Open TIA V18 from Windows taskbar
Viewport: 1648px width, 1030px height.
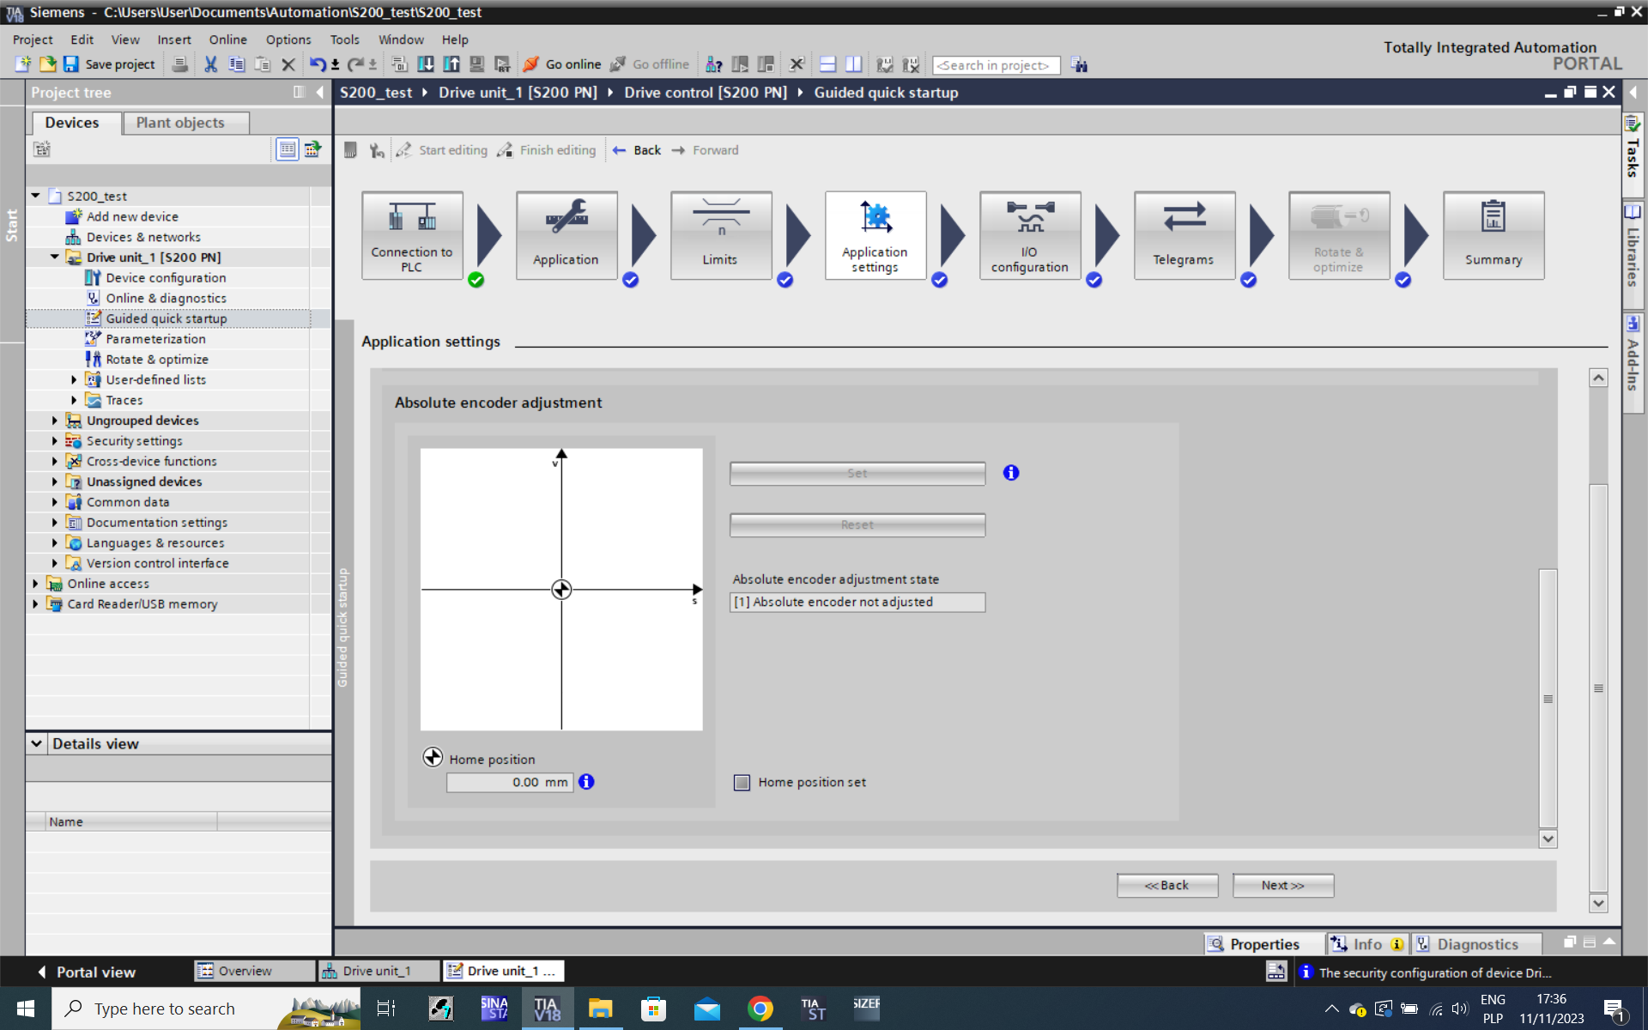(x=547, y=1009)
